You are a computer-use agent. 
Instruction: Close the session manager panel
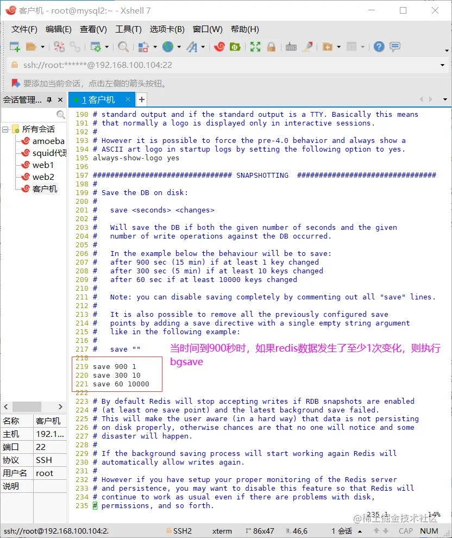(60, 100)
